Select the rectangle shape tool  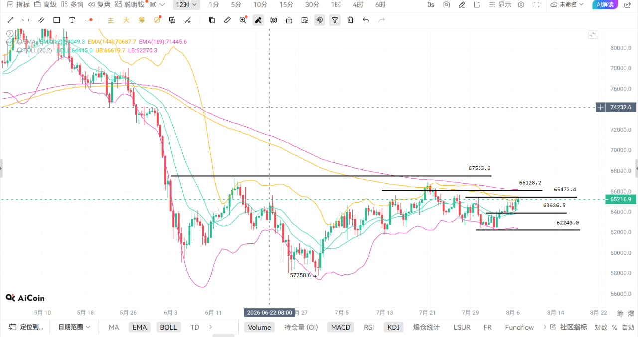[x=57, y=20]
